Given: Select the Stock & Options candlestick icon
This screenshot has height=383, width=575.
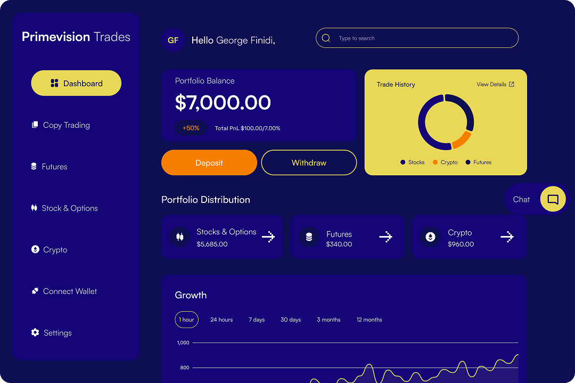Looking at the screenshot, I should click(34, 208).
